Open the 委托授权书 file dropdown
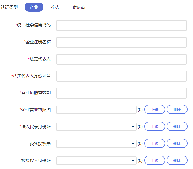This screenshot has width=193, height=169. tap(96, 144)
